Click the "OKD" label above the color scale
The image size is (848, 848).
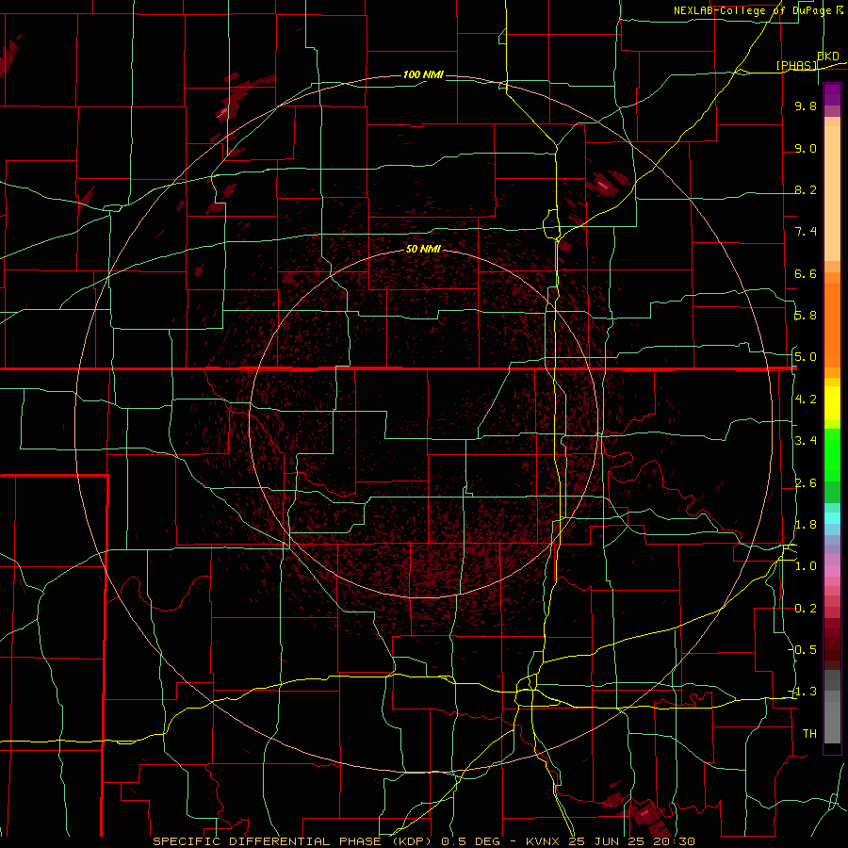click(x=828, y=56)
